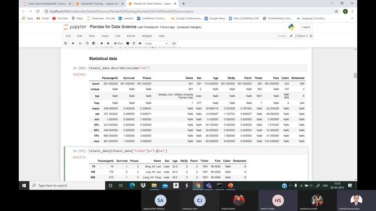
Task: Open the Maps bookmark
Action: pos(77,18)
